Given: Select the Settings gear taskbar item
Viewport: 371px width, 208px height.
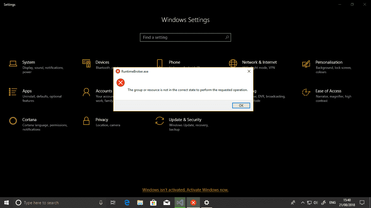Looking at the screenshot, I should point(206,203).
